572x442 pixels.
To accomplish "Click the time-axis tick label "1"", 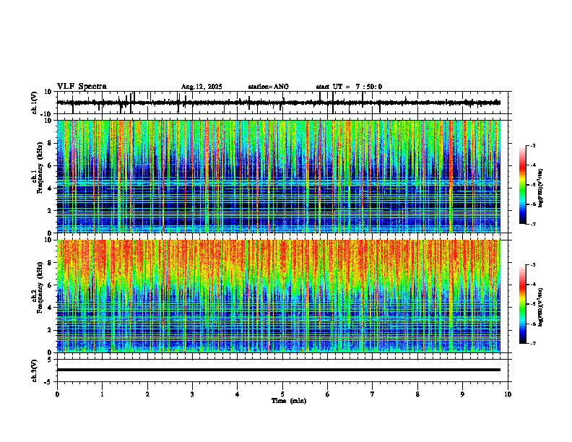I will pos(102,394).
